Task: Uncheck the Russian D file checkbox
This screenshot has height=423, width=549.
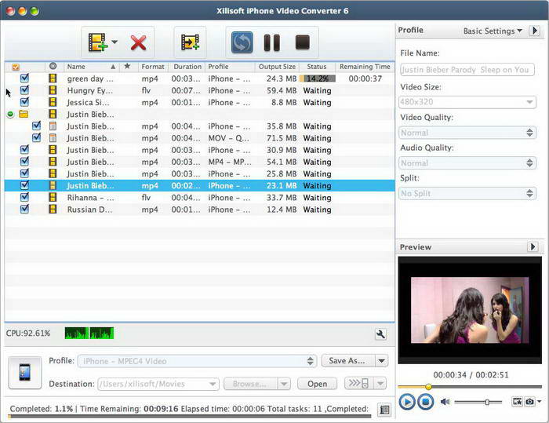Action: pyautogui.click(x=24, y=210)
